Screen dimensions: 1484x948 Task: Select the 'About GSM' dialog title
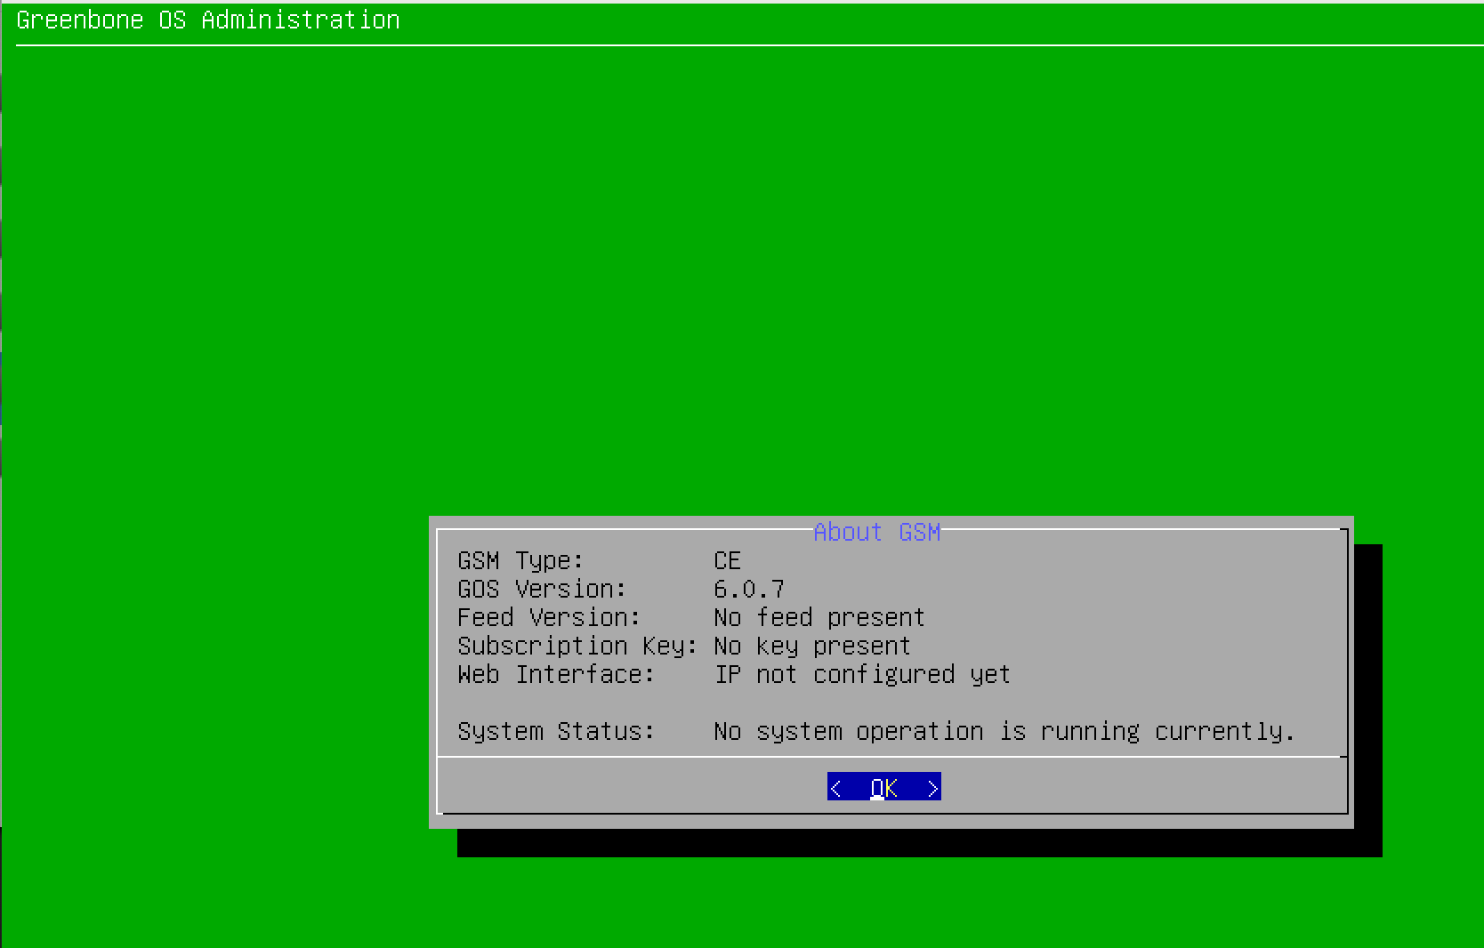point(877,532)
